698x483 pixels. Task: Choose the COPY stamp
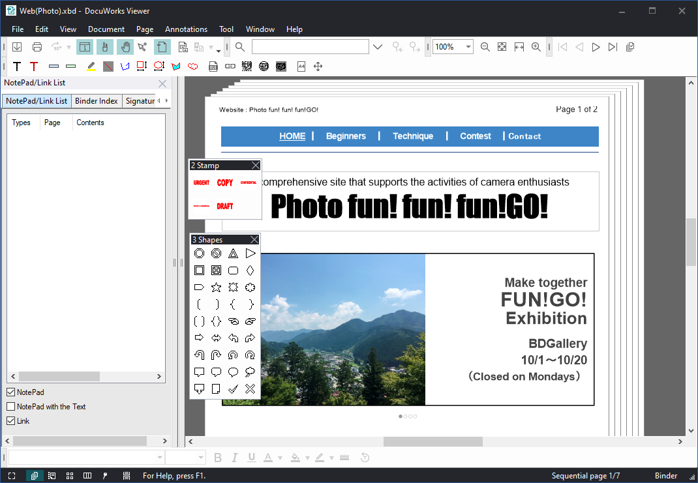[x=225, y=183]
